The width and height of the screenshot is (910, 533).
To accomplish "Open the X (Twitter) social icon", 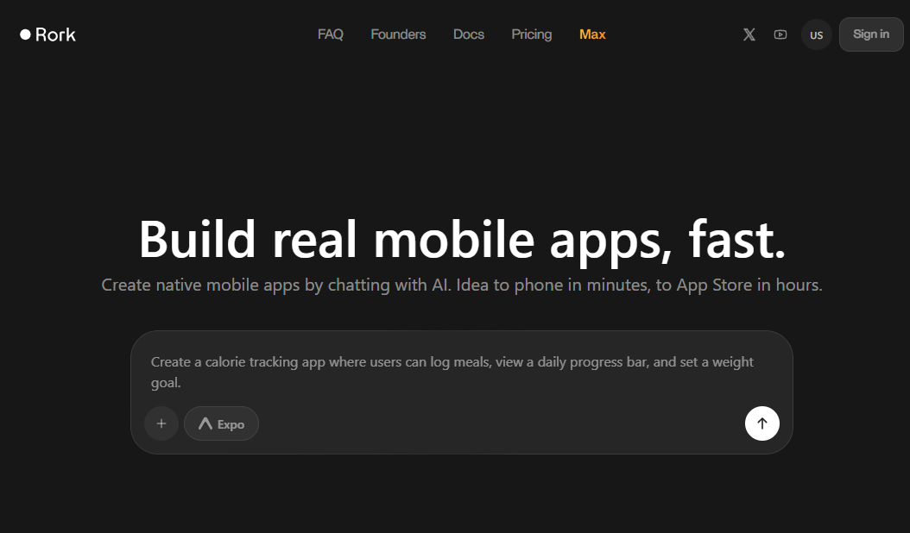I will pos(749,34).
